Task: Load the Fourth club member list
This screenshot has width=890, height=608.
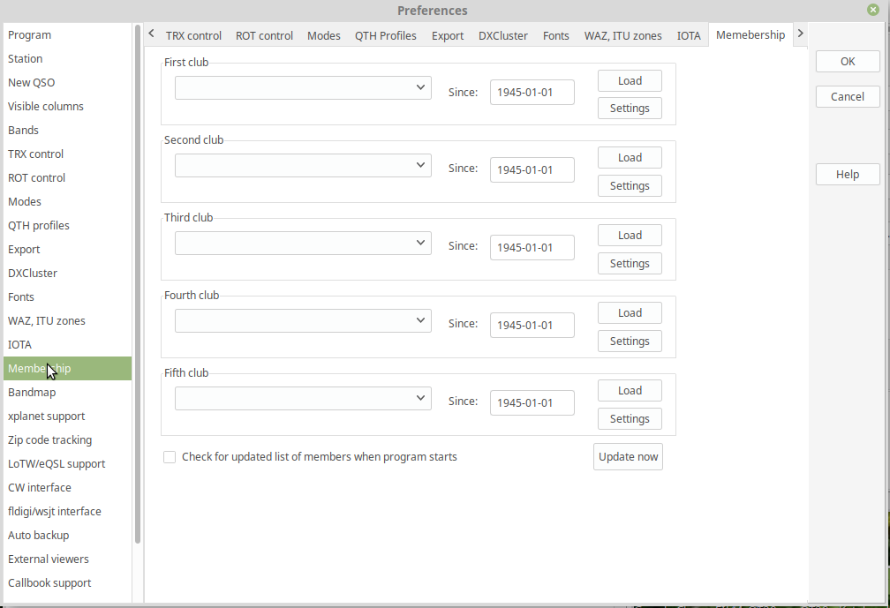Action: tap(630, 313)
